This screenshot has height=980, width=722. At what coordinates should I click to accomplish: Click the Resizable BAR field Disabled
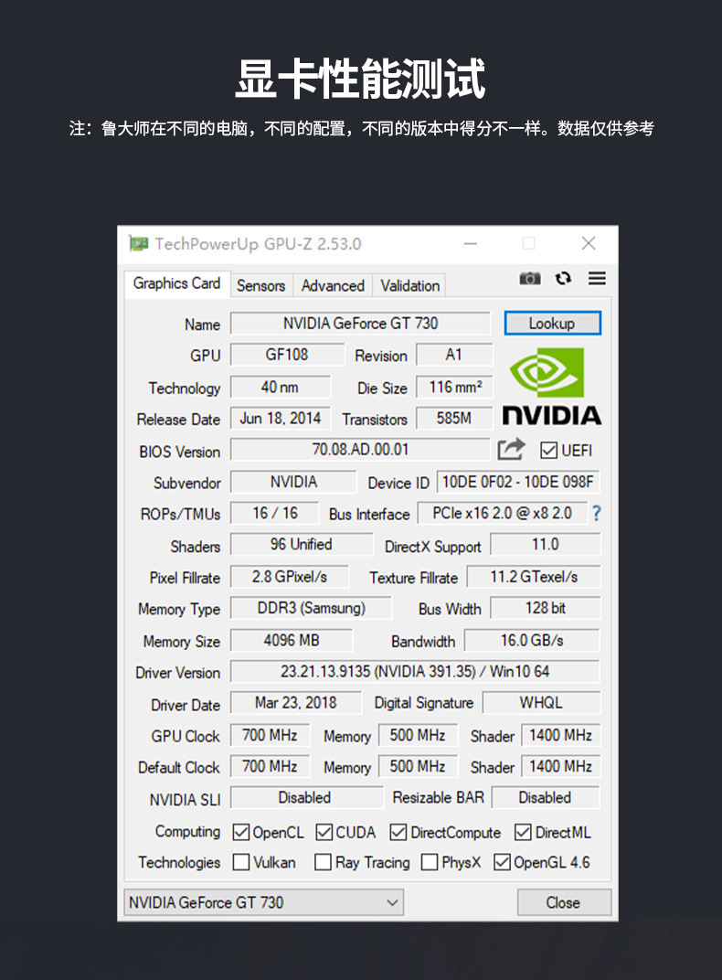(546, 798)
